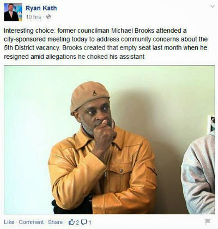Click the 10 hrs timestamp

(x=33, y=17)
